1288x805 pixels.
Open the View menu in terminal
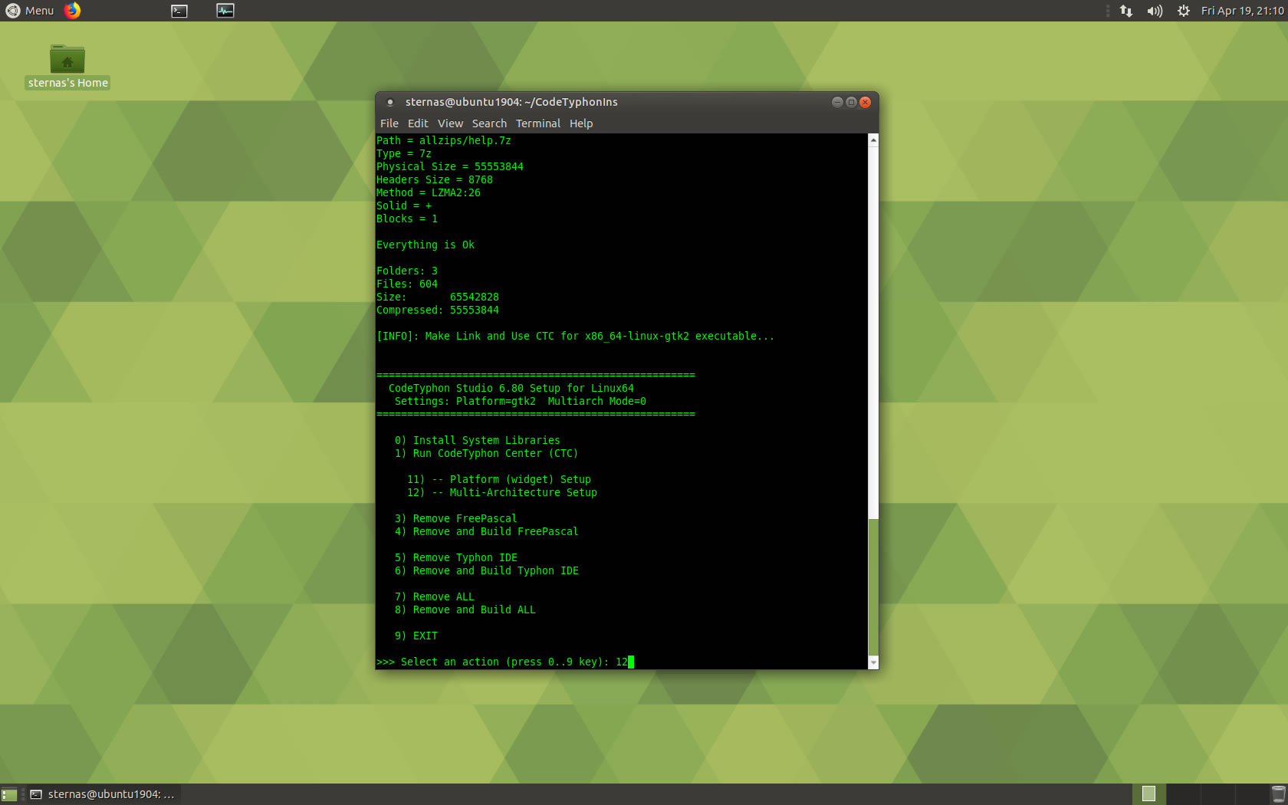pyautogui.click(x=450, y=123)
